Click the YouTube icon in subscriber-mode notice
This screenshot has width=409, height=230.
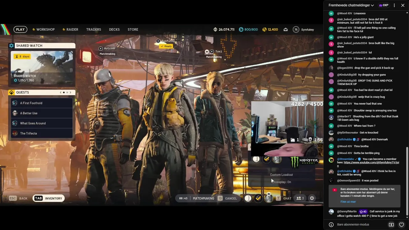coord(335,190)
